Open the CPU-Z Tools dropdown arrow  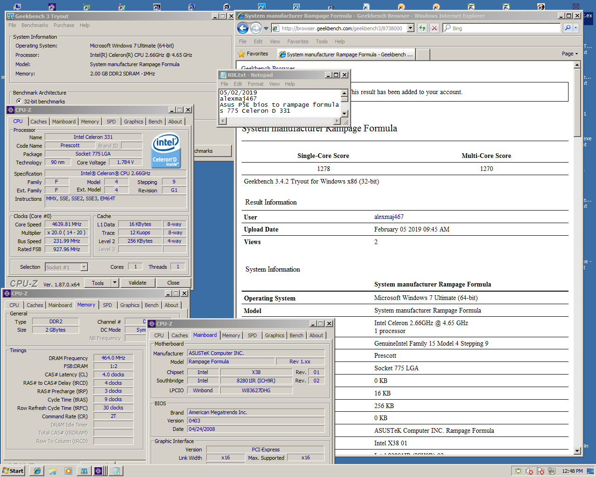coord(115,283)
